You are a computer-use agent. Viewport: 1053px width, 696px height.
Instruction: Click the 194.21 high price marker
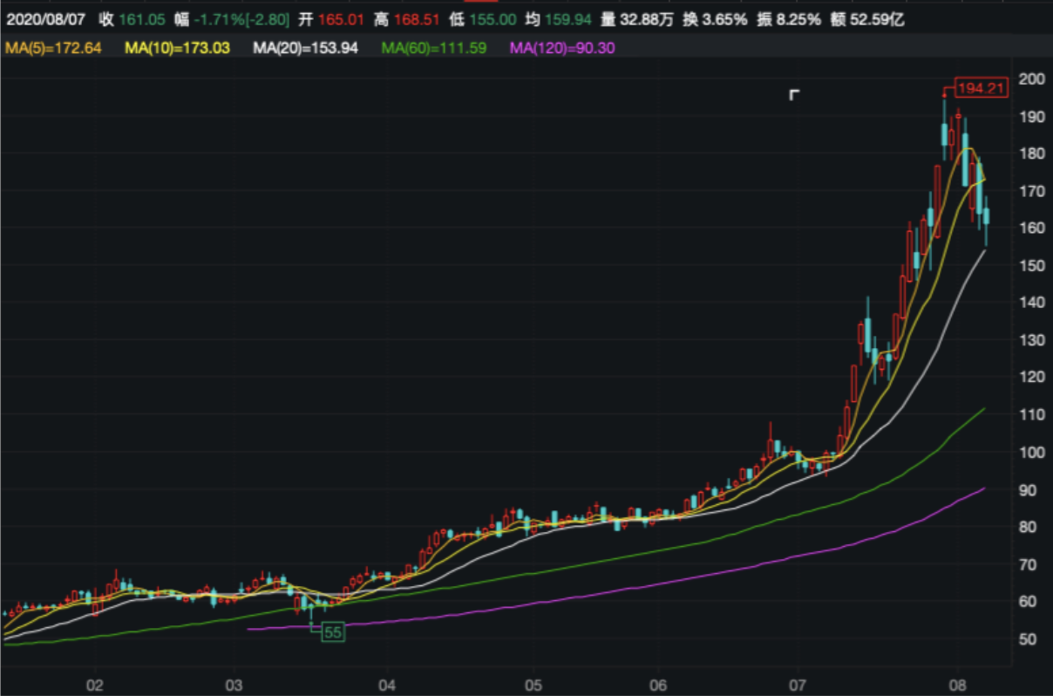pyautogui.click(x=982, y=88)
